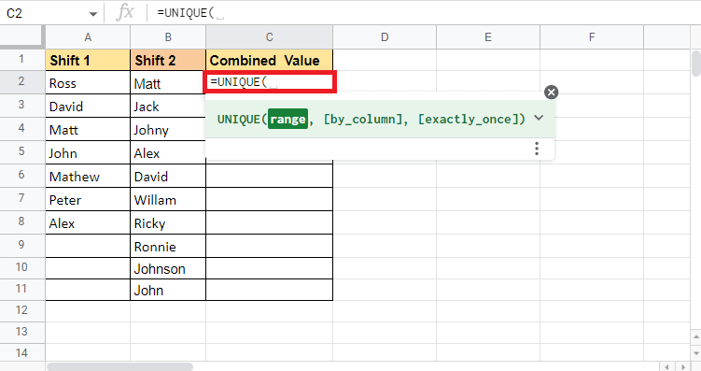Select row 9 header
Viewport: 701px width, 371px height.
[x=22, y=245]
